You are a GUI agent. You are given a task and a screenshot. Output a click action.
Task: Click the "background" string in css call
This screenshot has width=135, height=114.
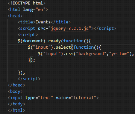coord(91,54)
